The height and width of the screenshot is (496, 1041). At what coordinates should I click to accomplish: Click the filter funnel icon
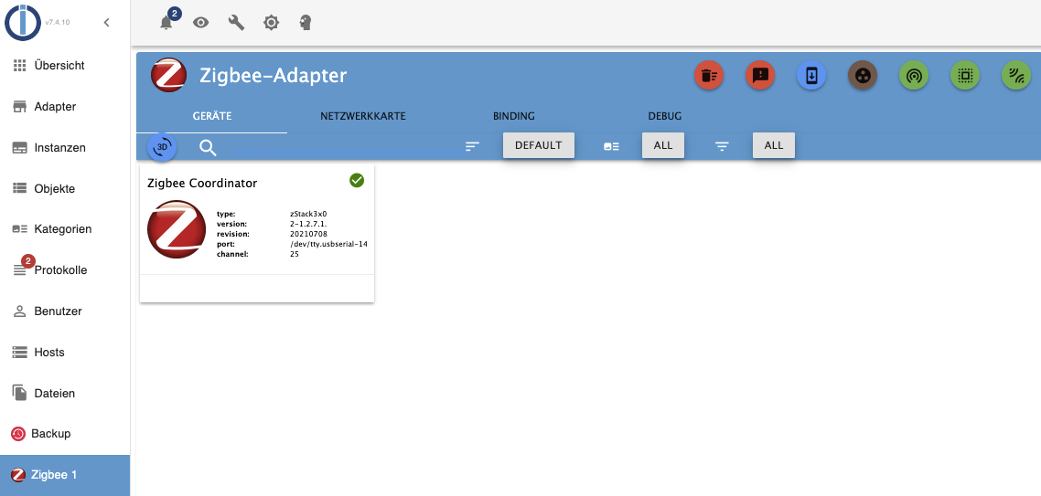point(723,146)
